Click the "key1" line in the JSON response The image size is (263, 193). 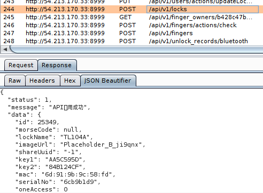pos(50,159)
